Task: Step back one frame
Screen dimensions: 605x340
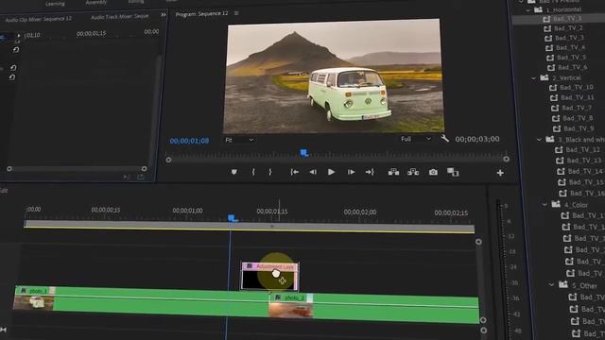Action: pos(313,172)
